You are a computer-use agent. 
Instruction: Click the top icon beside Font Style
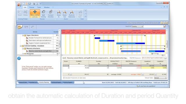pos(85,11)
